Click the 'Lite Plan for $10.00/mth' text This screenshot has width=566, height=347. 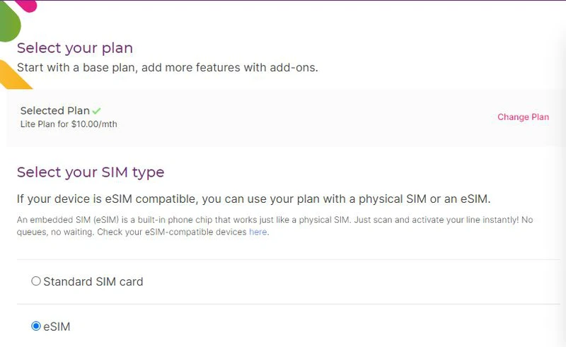pyautogui.click(x=69, y=124)
